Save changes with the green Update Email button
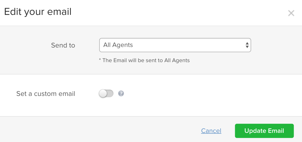302x142 pixels. (264, 131)
